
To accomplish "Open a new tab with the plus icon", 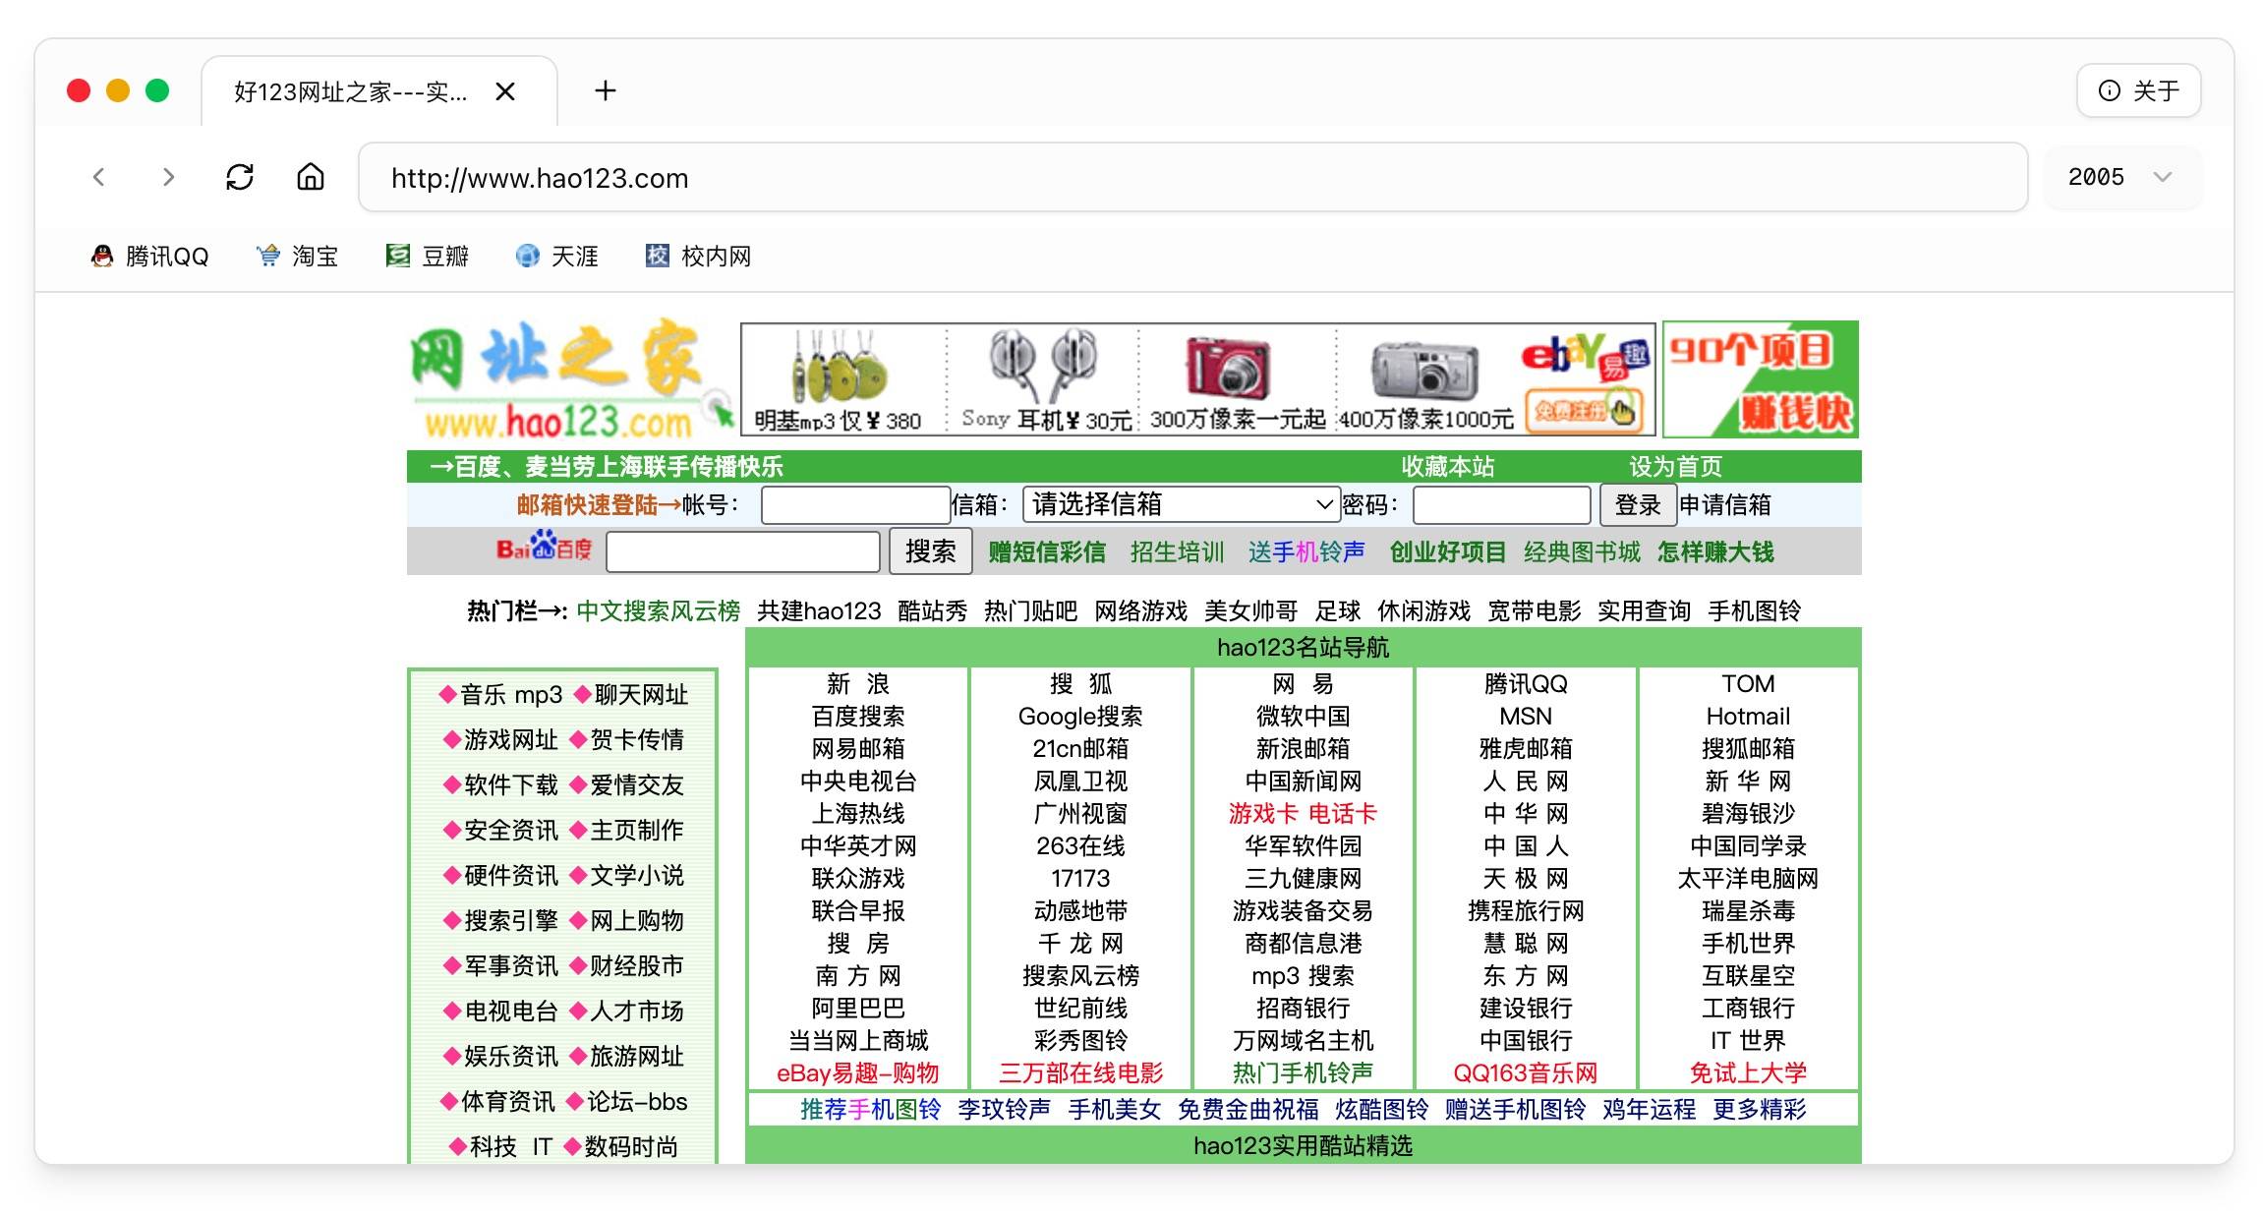I will (x=606, y=91).
